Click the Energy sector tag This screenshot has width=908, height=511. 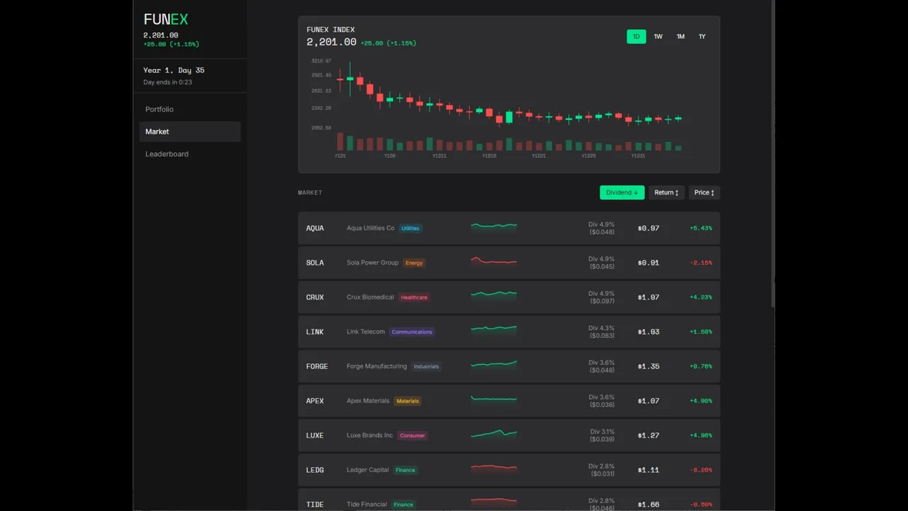(414, 263)
